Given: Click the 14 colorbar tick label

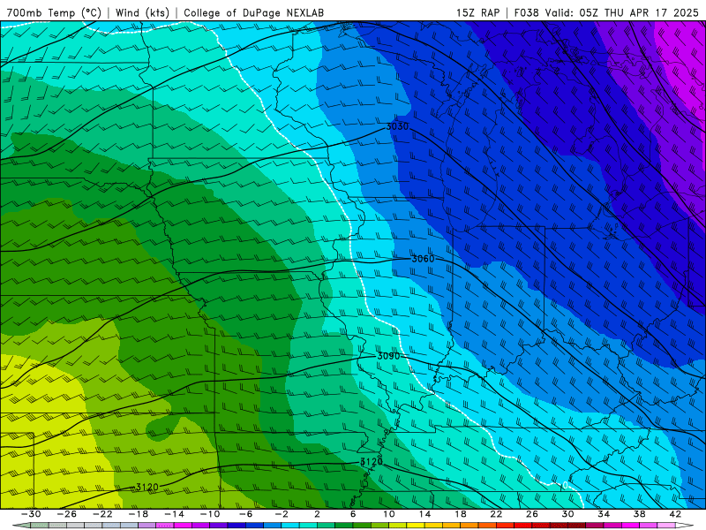Looking at the screenshot, I should click(x=424, y=514).
